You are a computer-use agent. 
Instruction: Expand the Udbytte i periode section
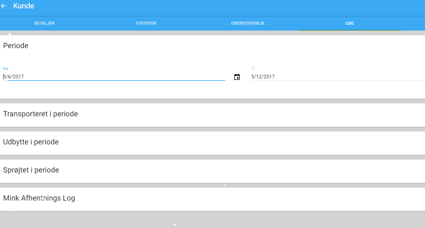coord(31,142)
